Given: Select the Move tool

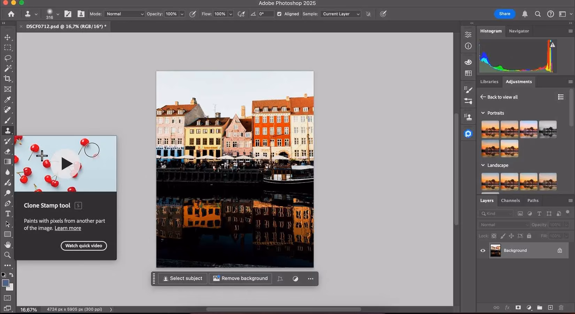Looking at the screenshot, I should click(x=8, y=37).
